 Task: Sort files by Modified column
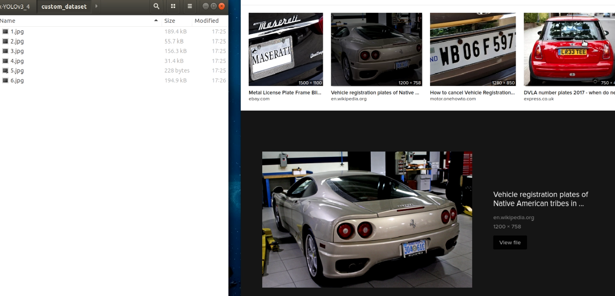pos(206,21)
